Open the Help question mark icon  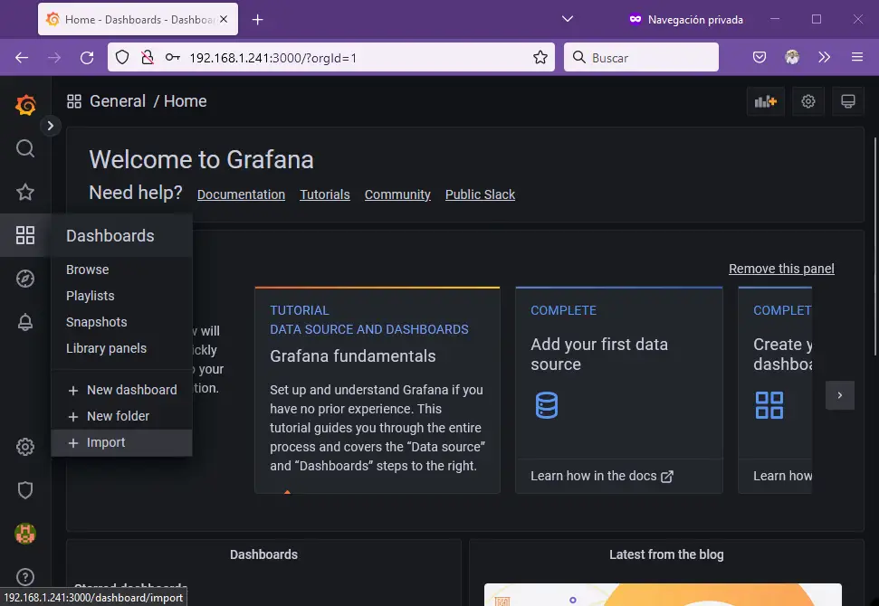(25, 577)
